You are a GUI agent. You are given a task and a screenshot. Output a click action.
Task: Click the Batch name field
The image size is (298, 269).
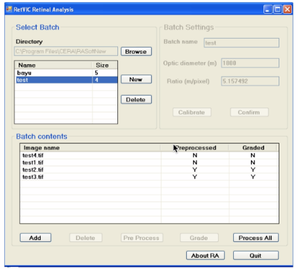[241, 43]
